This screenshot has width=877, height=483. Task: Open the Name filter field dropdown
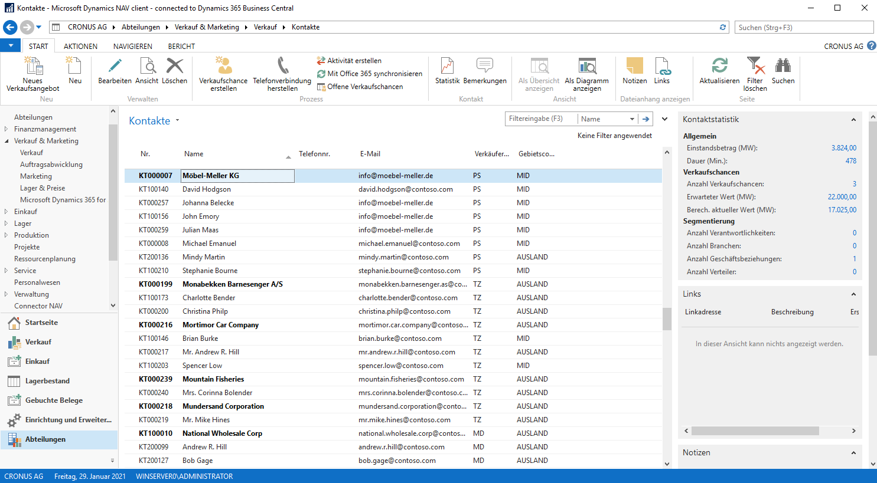(632, 119)
